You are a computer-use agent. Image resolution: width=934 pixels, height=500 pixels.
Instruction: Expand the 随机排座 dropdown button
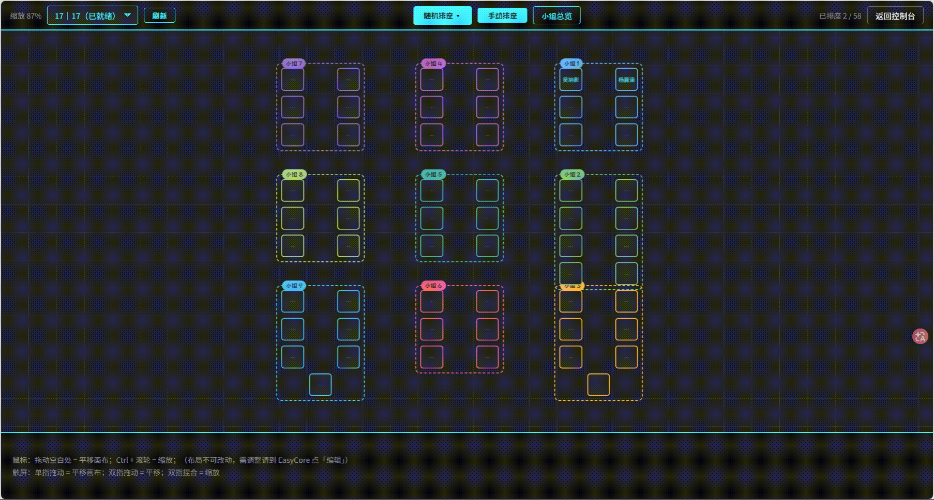pos(442,15)
